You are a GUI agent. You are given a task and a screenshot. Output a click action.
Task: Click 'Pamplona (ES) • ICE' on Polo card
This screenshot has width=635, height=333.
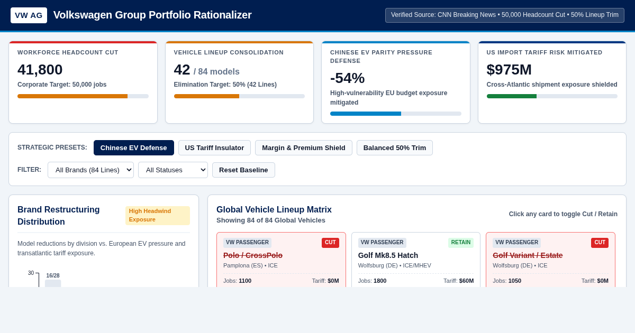coord(250,265)
